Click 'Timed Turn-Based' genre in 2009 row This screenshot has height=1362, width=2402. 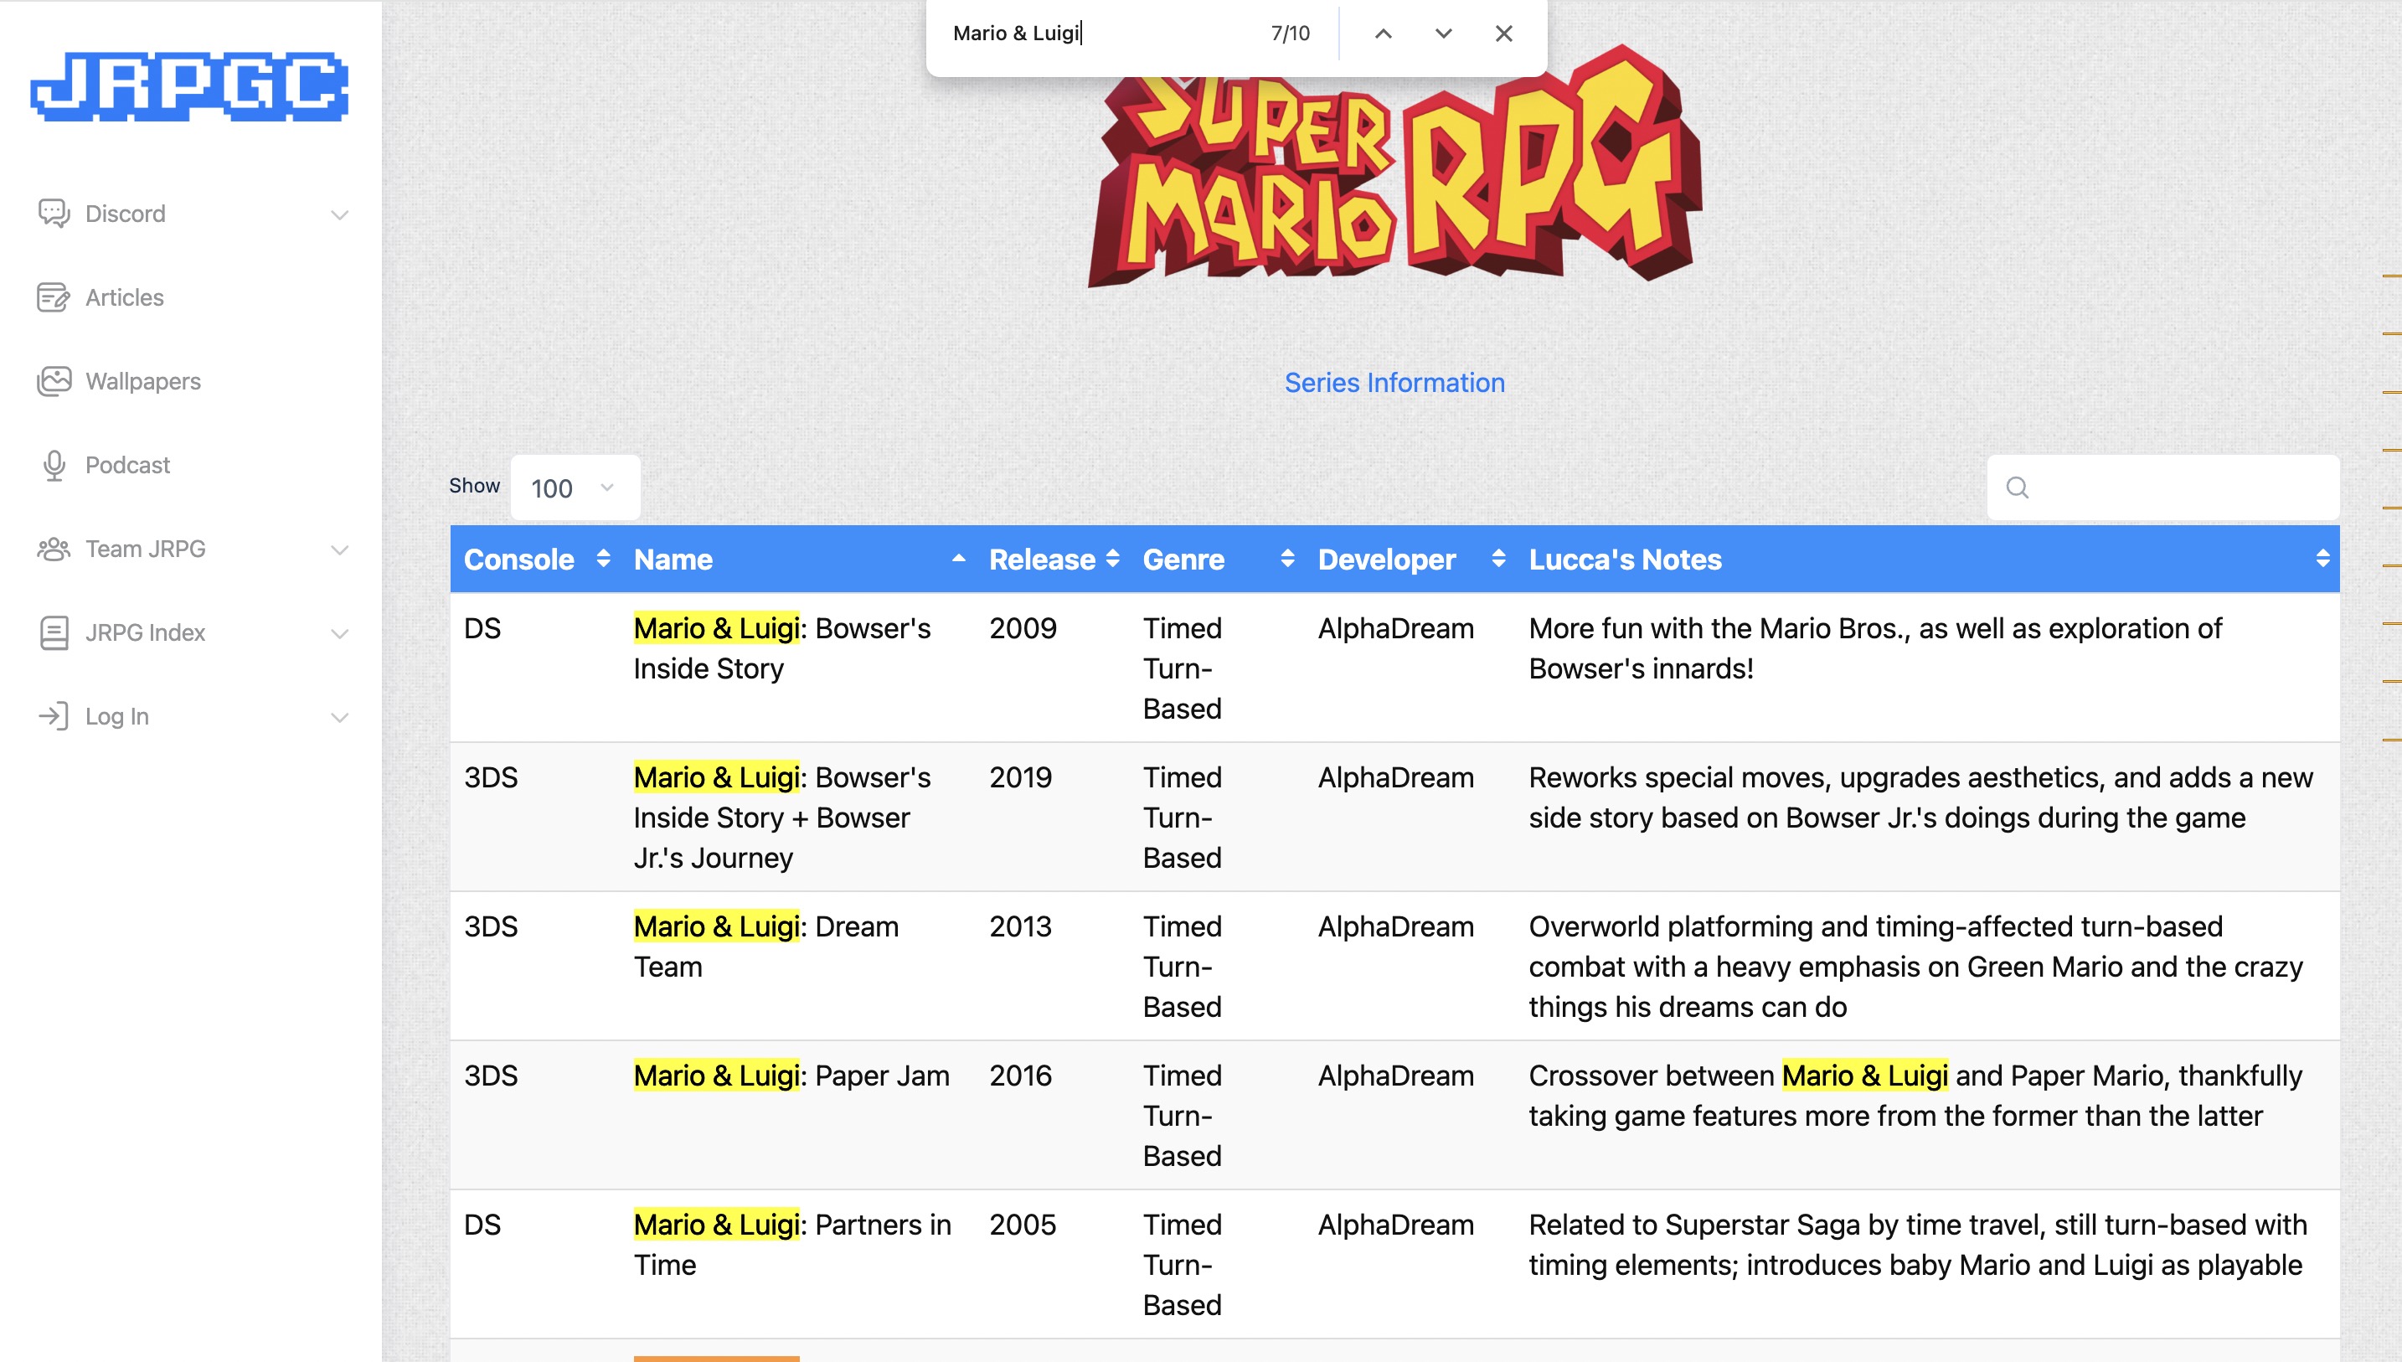[1182, 668]
